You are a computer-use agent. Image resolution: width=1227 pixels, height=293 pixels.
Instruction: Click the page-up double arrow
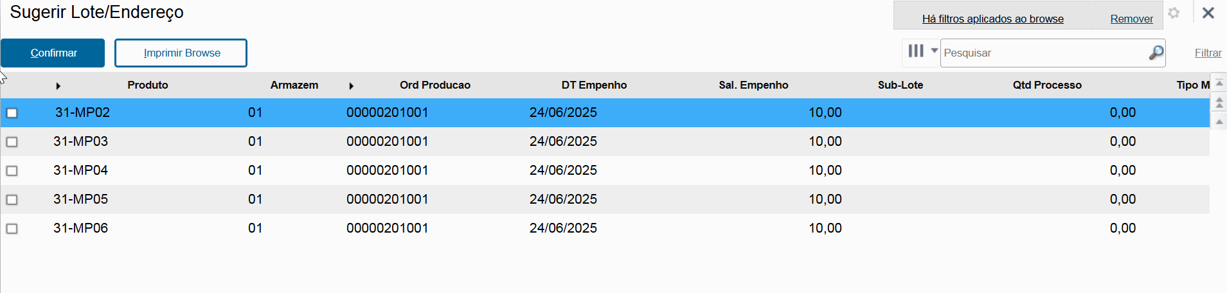coord(1219,103)
